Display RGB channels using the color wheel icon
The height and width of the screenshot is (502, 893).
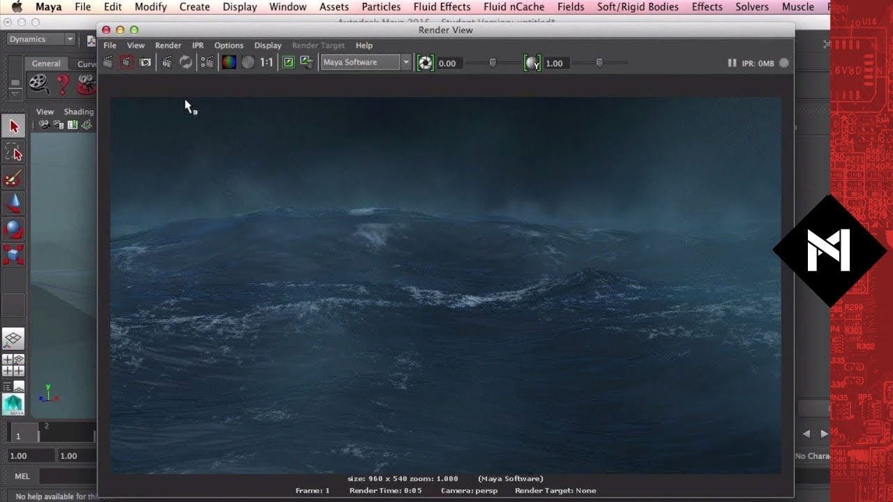point(229,63)
